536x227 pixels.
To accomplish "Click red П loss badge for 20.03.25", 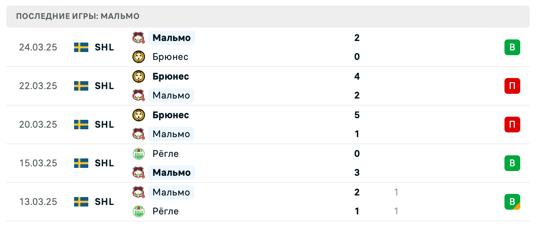I will point(512,125).
